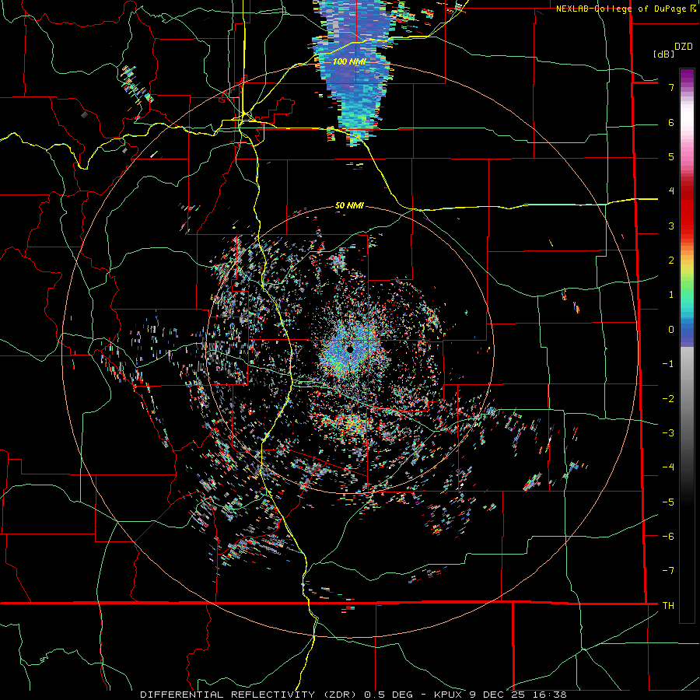Click the 'TH' threshold label on scale
The image size is (700, 700).
[x=668, y=606]
